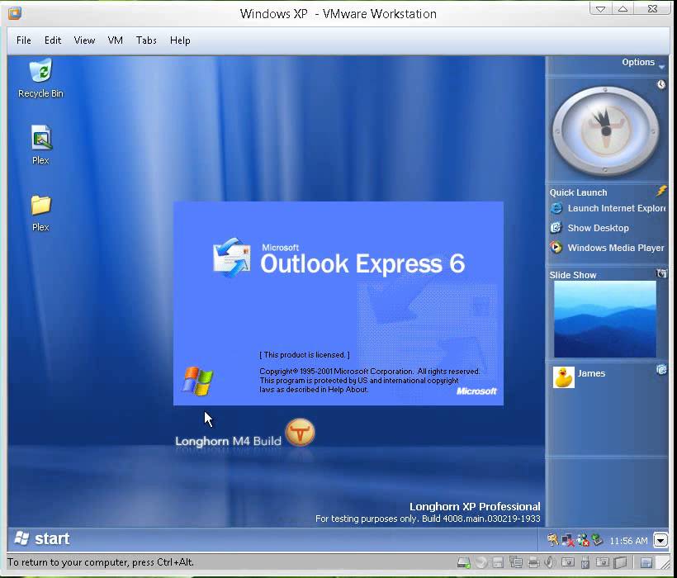Click the lightning bolt Quick Launch tile icon
The height and width of the screenshot is (578, 677).
pos(661,191)
